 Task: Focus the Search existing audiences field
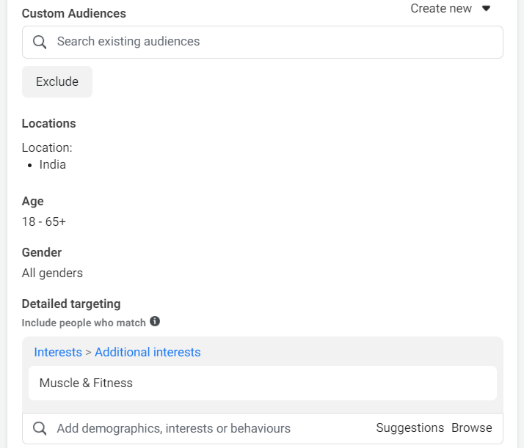[262, 42]
